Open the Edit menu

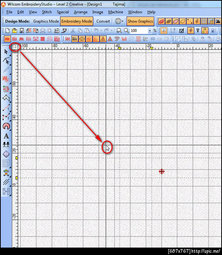[20, 12]
